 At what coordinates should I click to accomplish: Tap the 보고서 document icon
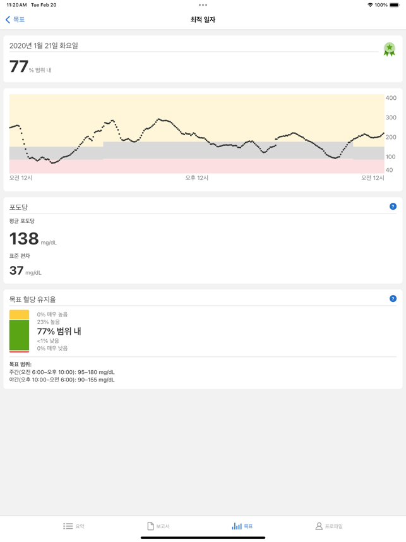[150, 526]
